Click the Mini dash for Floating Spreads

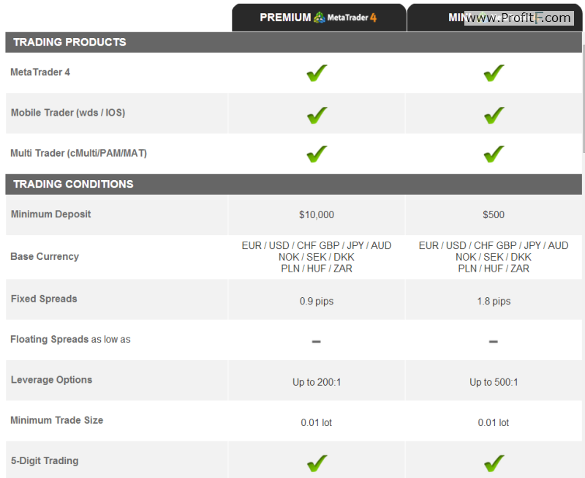[493, 341]
